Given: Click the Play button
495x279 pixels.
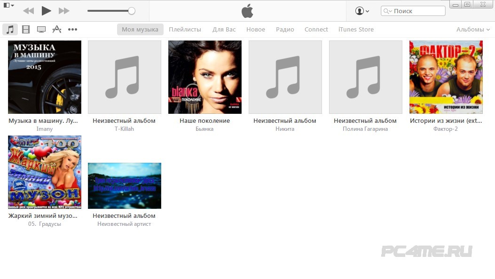Looking at the screenshot, I should 46,11.
